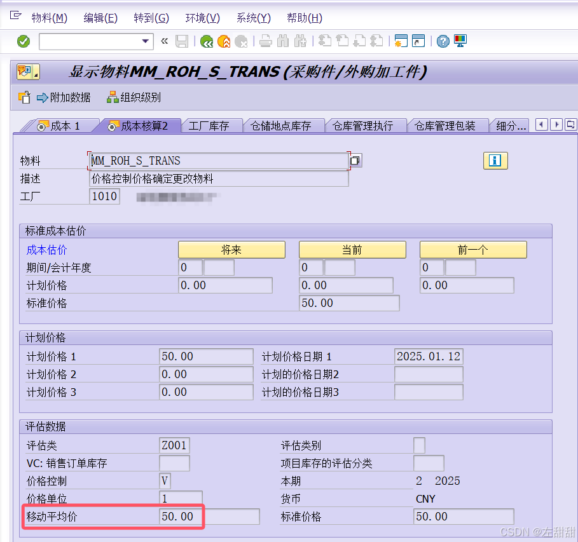The image size is (578, 542).
Task: Click the 计划价格日期 1 field 2025.01.12
Action: 429,356
